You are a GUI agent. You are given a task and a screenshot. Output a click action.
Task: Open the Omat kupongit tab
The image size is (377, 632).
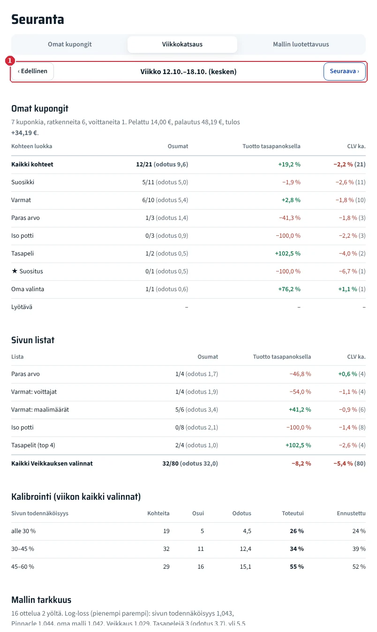(70, 45)
